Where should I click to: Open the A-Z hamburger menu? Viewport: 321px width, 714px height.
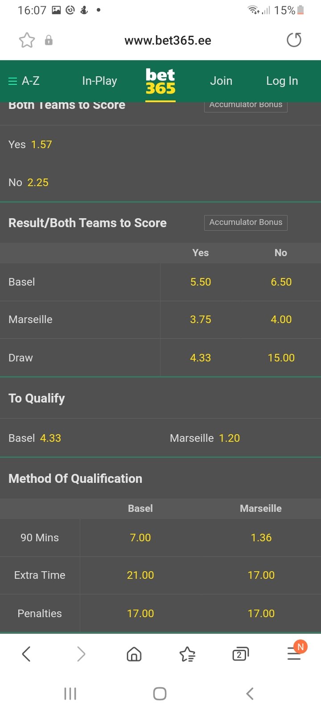pyautogui.click(x=24, y=81)
